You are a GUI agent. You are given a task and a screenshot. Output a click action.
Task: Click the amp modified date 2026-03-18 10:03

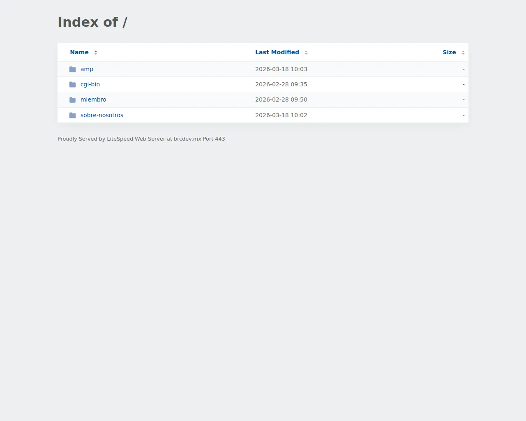(x=281, y=69)
